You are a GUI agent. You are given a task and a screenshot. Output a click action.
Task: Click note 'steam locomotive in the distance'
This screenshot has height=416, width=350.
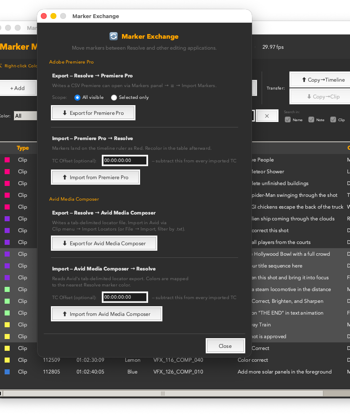coord(292,289)
